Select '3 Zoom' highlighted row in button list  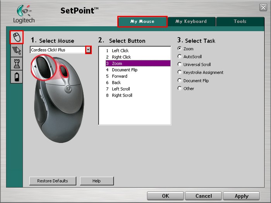pyautogui.click(x=138, y=63)
